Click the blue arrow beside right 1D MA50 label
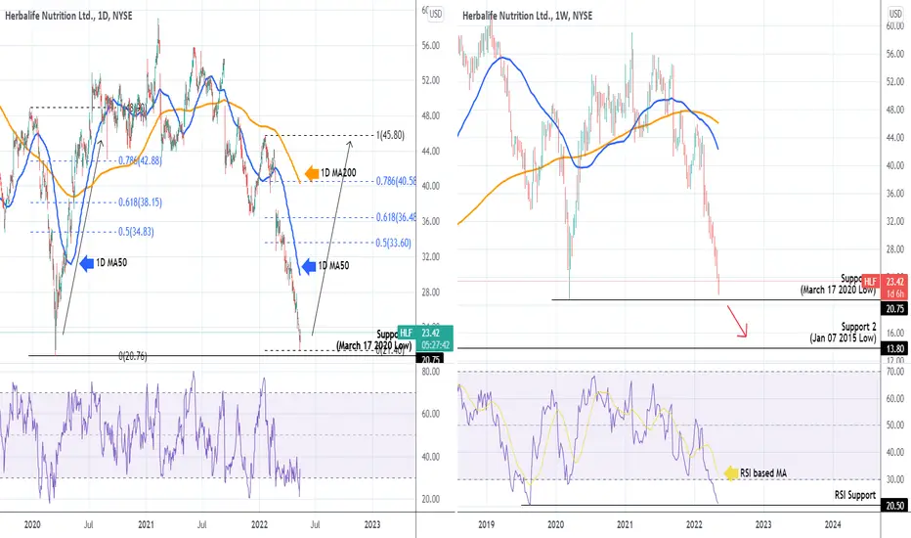Image resolution: width=911 pixels, height=538 pixels. point(309,266)
